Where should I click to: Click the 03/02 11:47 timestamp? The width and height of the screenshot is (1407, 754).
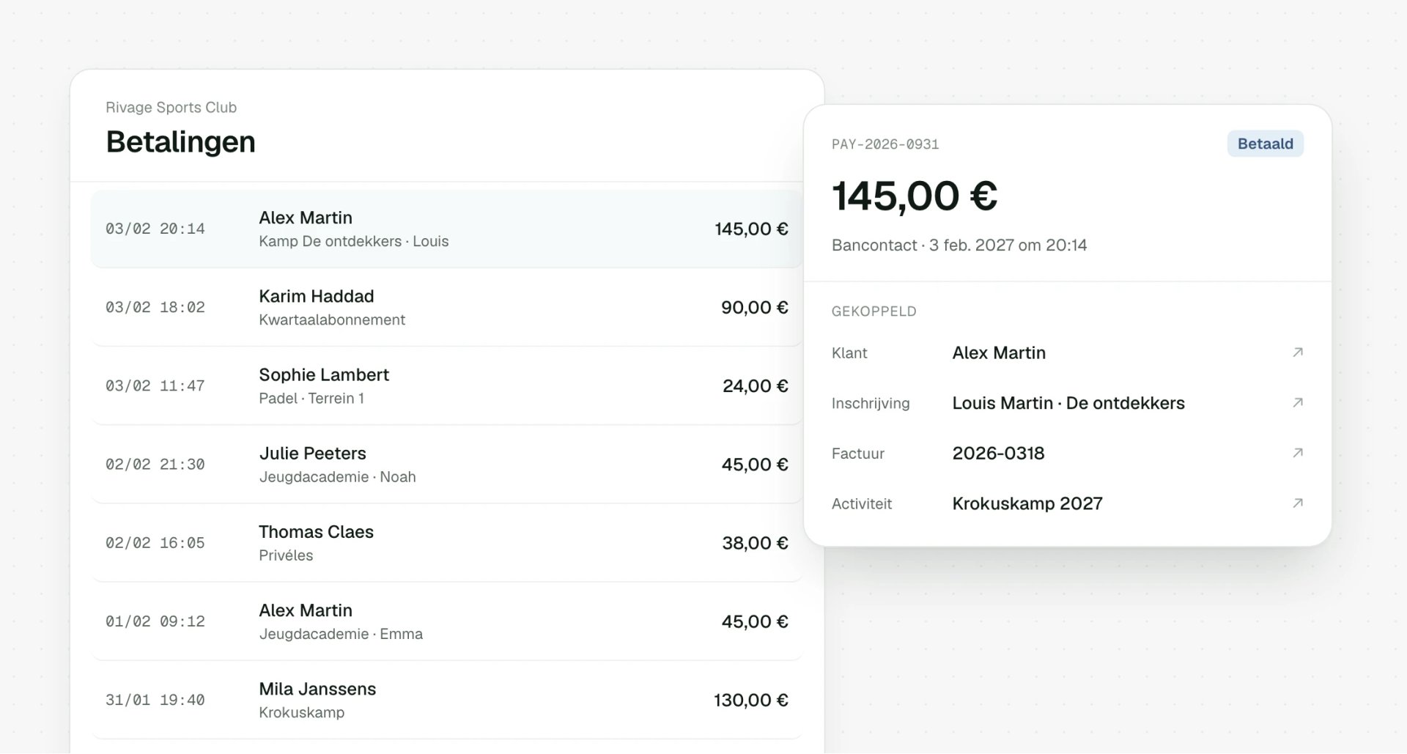point(155,385)
